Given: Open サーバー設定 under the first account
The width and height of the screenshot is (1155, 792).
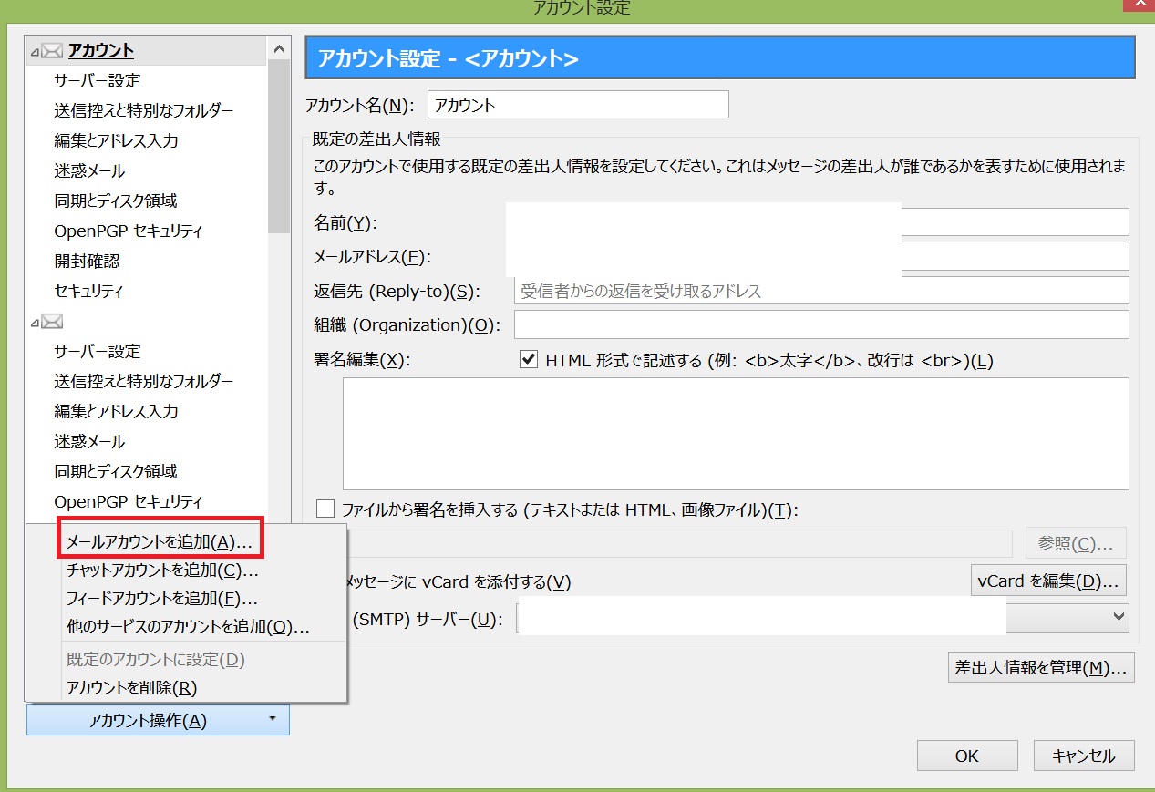Looking at the screenshot, I should (x=98, y=81).
